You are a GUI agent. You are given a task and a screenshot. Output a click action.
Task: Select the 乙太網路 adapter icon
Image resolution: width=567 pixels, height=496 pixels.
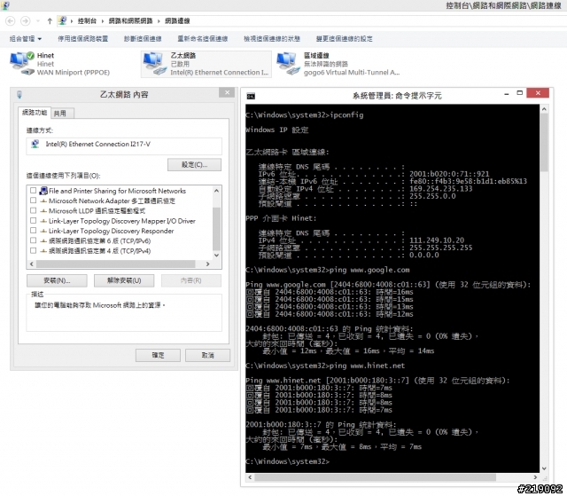[x=156, y=64]
